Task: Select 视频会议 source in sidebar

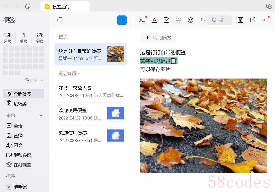Action: point(23,155)
